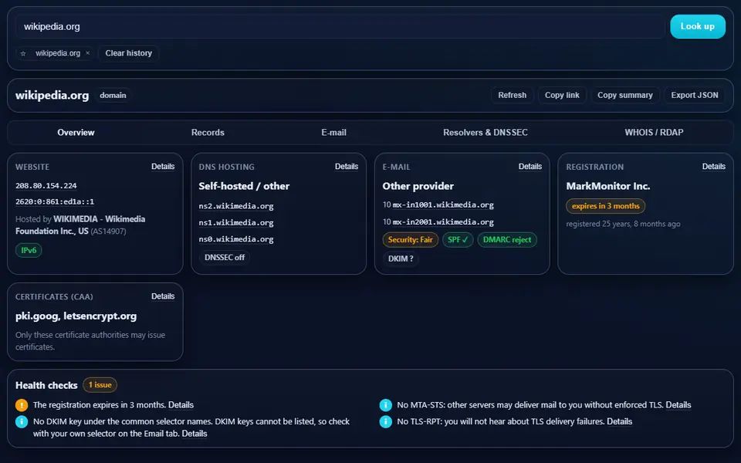
Task: Copy link to this lookup
Action: [562, 95]
